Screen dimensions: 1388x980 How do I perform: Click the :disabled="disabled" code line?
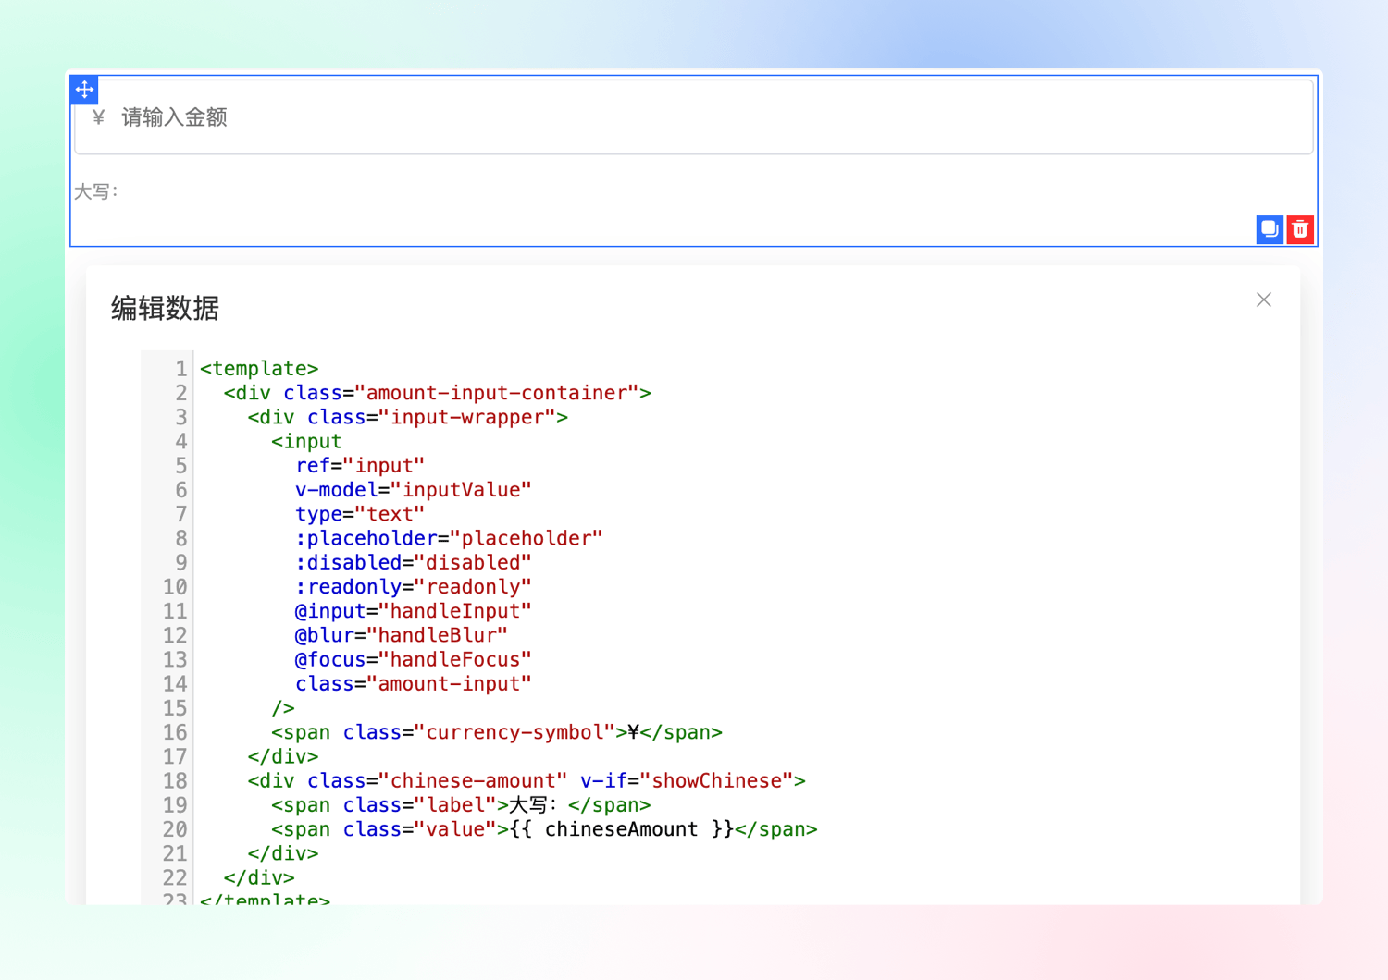coord(413,562)
